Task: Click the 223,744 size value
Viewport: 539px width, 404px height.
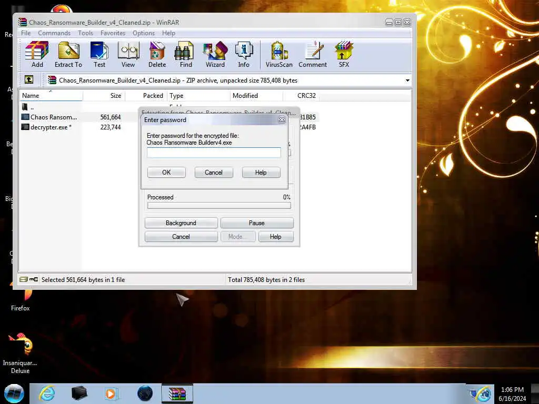Action: click(111, 127)
